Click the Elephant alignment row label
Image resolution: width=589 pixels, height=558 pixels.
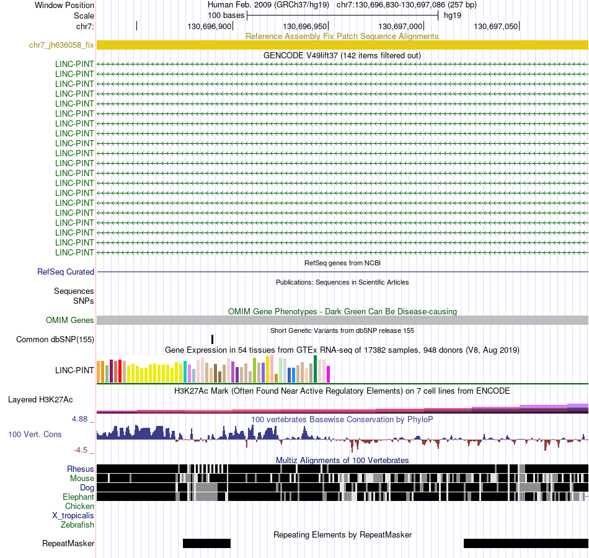(78, 497)
